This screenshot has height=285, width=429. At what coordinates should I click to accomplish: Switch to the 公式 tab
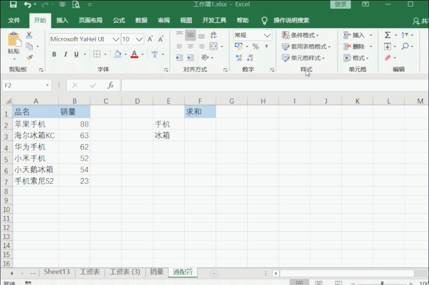click(119, 20)
